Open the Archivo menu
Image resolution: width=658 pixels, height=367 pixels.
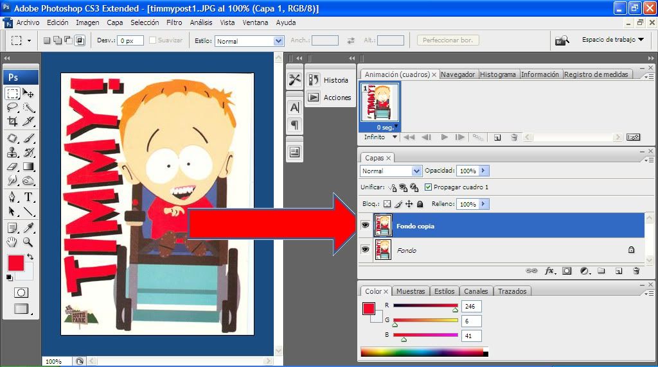pyautogui.click(x=28, y=22)
